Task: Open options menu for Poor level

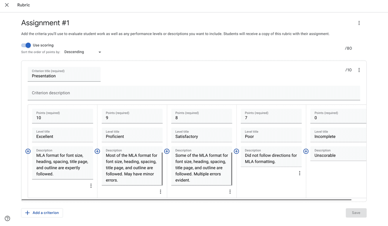Action: point(300,173)
